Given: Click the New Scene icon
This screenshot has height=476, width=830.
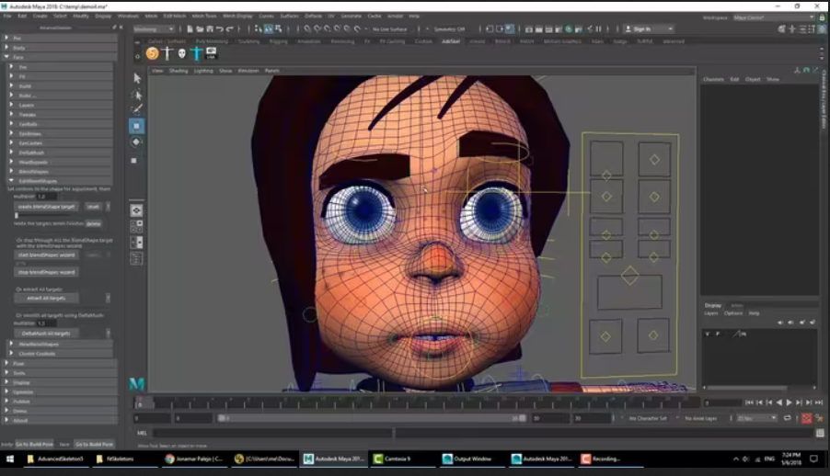Looking at the screenshot, I should pos(190,29).
